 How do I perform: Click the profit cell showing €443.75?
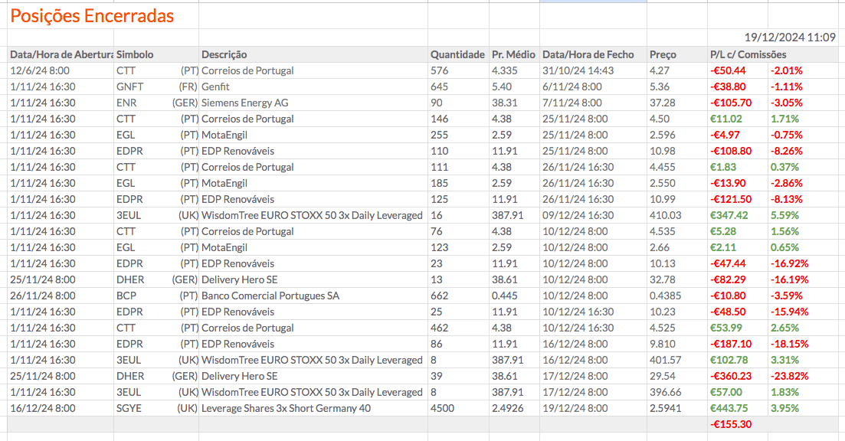(x=729, y=408)
